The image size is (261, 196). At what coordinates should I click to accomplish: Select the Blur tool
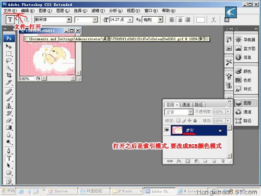pos(8,135)
